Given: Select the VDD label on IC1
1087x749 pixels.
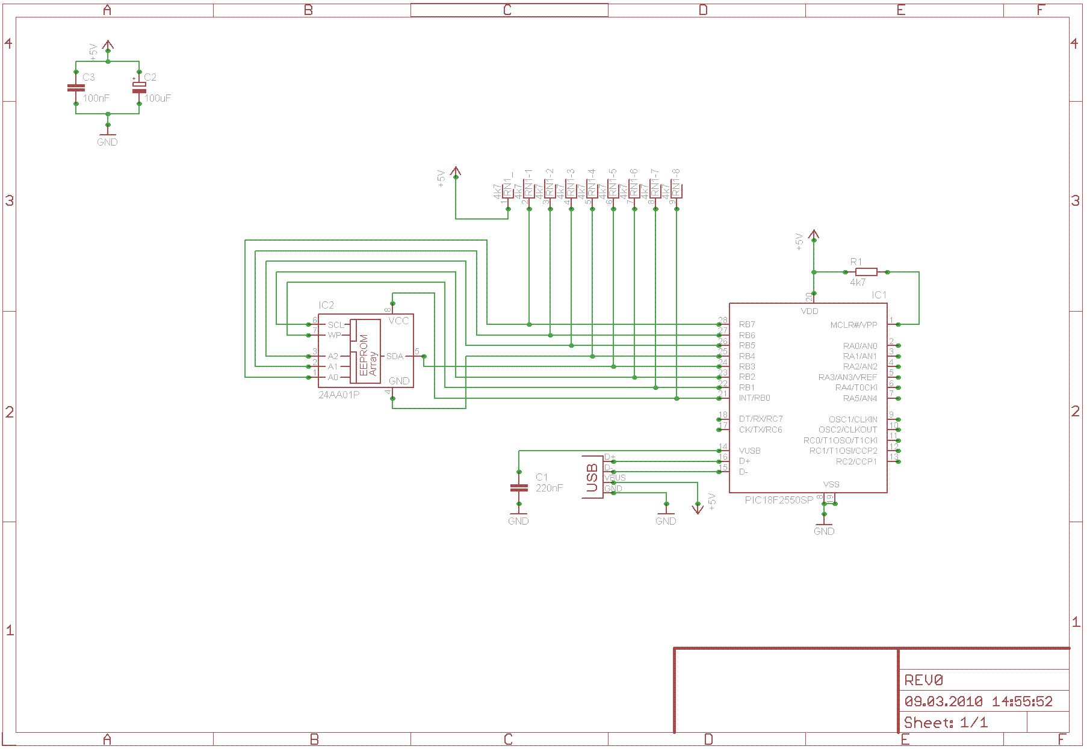Looking at the screenshot, I should (810, 311).
